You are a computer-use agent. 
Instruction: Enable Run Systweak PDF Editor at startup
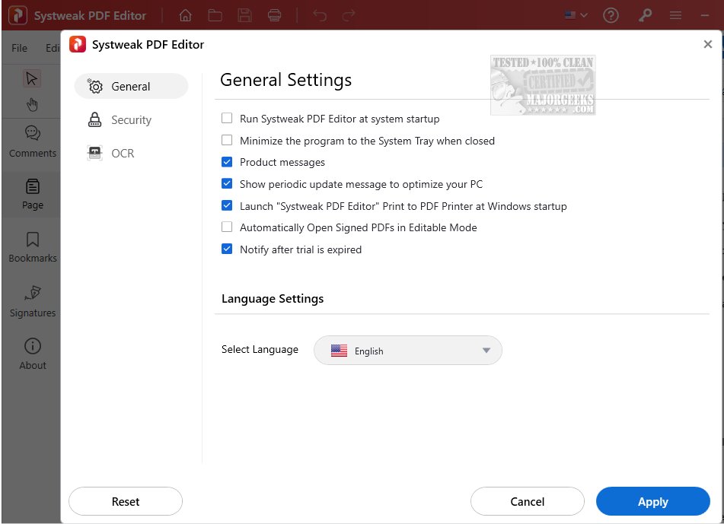[227, 119]
